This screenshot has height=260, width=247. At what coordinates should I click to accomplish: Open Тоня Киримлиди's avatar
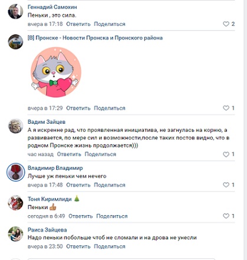click(x=15, y=203)
